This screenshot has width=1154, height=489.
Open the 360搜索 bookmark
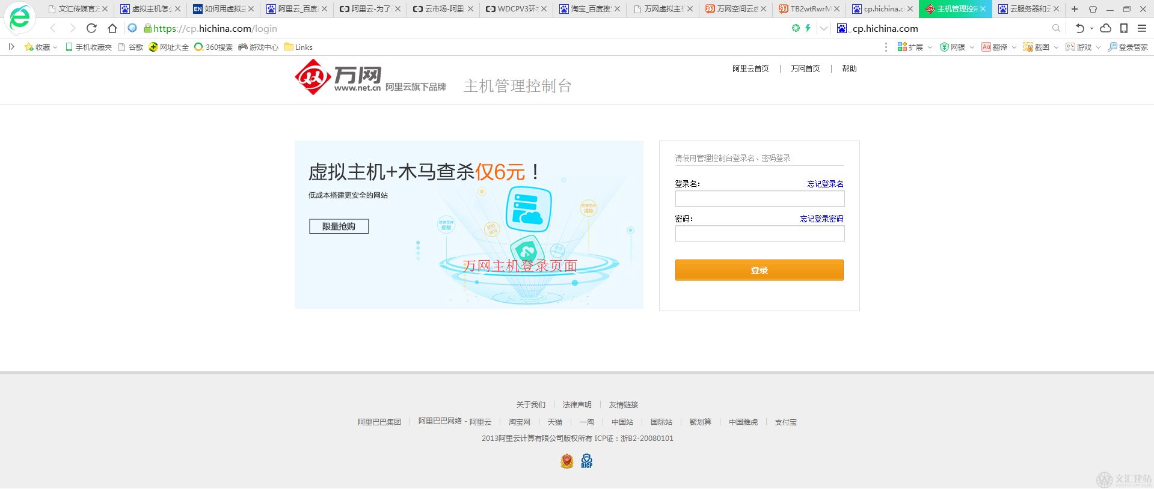pyautogui.click(x=213, y=47)
